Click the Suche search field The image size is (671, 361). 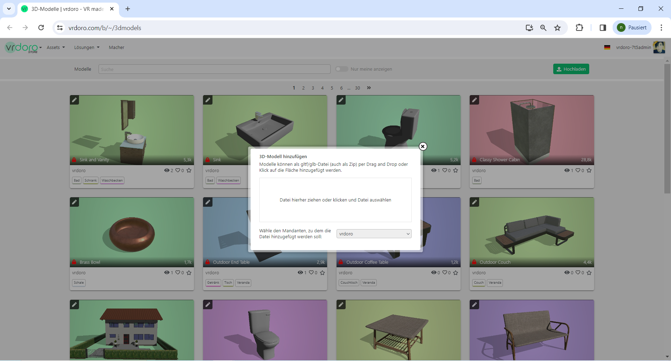(214, 69)
